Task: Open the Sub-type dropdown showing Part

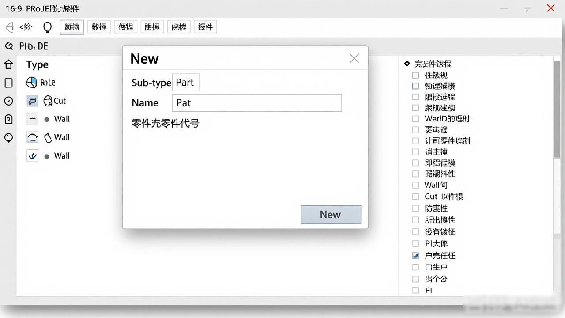Action: click(185, 83)
